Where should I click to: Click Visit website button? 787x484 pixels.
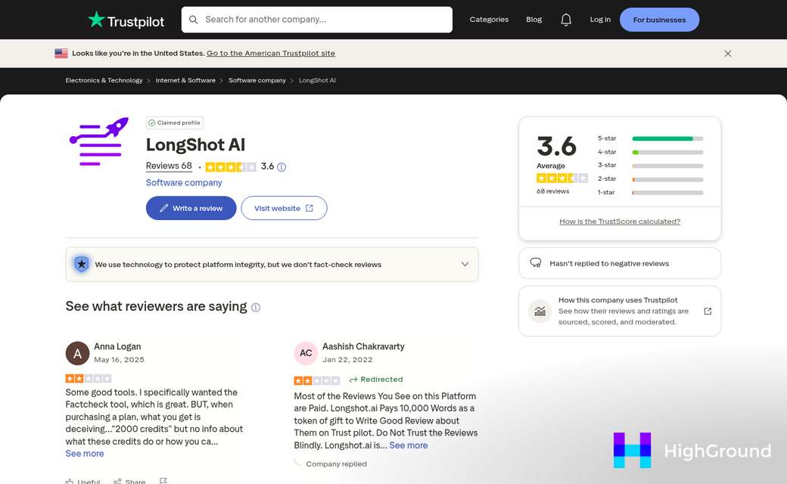(x=284, y=208)
